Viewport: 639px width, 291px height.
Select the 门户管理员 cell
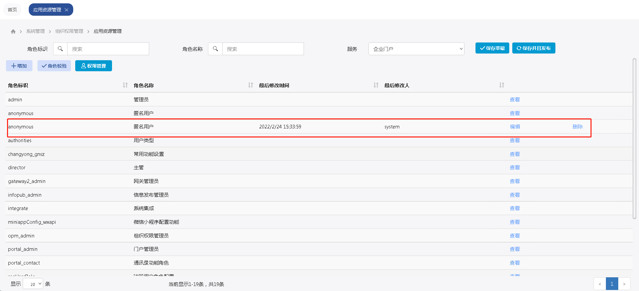point(146,249)
